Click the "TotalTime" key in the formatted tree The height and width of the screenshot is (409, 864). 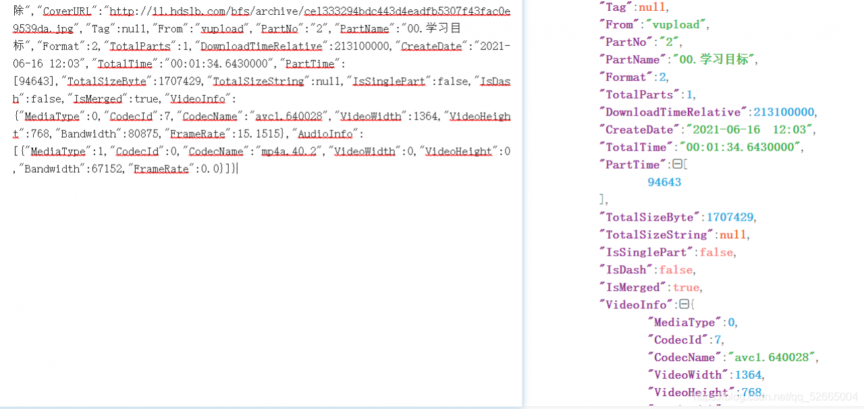click(x=636, y=147)
